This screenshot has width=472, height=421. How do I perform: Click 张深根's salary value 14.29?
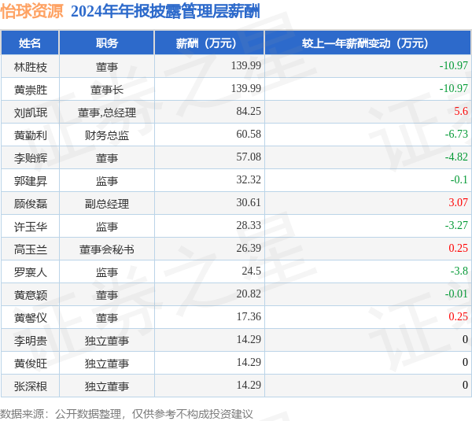(x=249, y=385)
